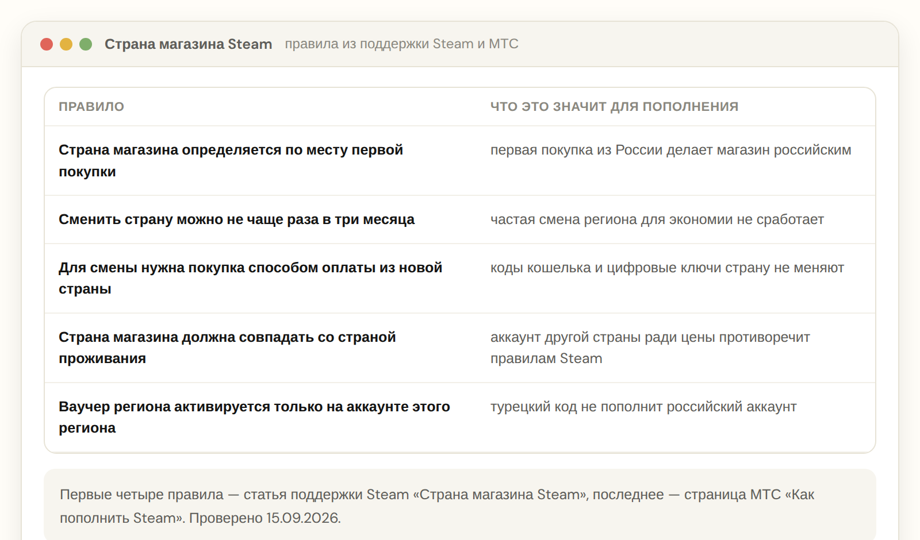Click the column header «ПРАВИЛО»
Viewport: 920px width, 540px height.
[x=91, y=107]
